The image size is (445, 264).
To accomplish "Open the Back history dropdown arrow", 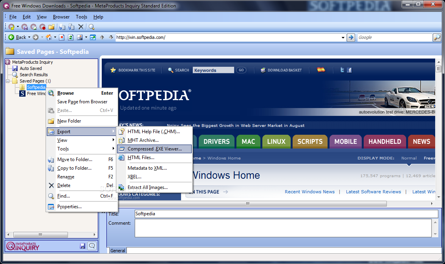I will coord(29,37).
